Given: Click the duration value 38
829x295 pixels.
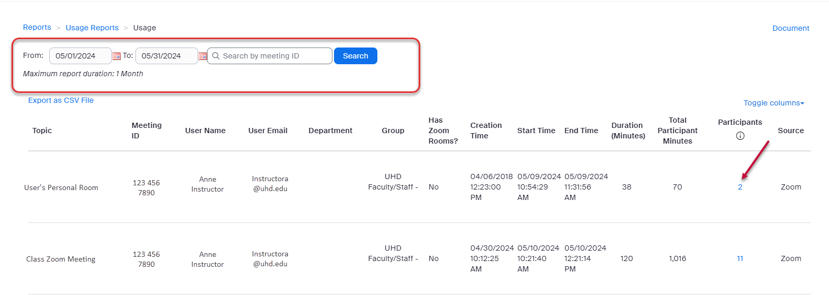Looking at the screenshot, I should pyautogui.click(x=627, y=187).
